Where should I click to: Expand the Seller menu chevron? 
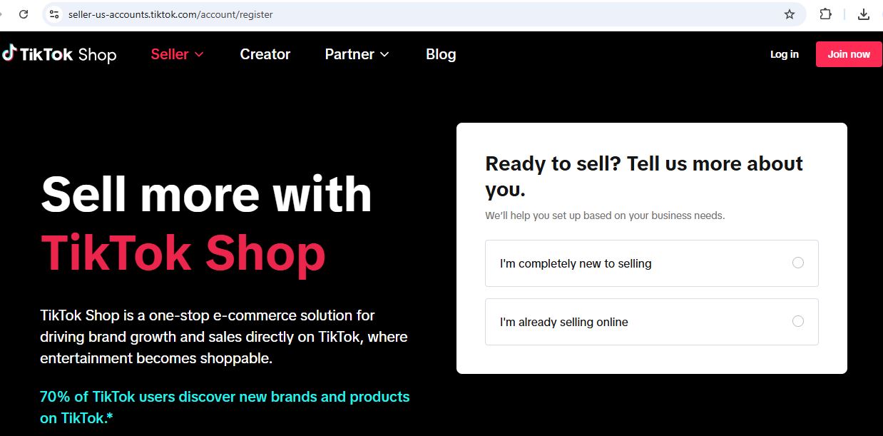(x=199, y=54)
